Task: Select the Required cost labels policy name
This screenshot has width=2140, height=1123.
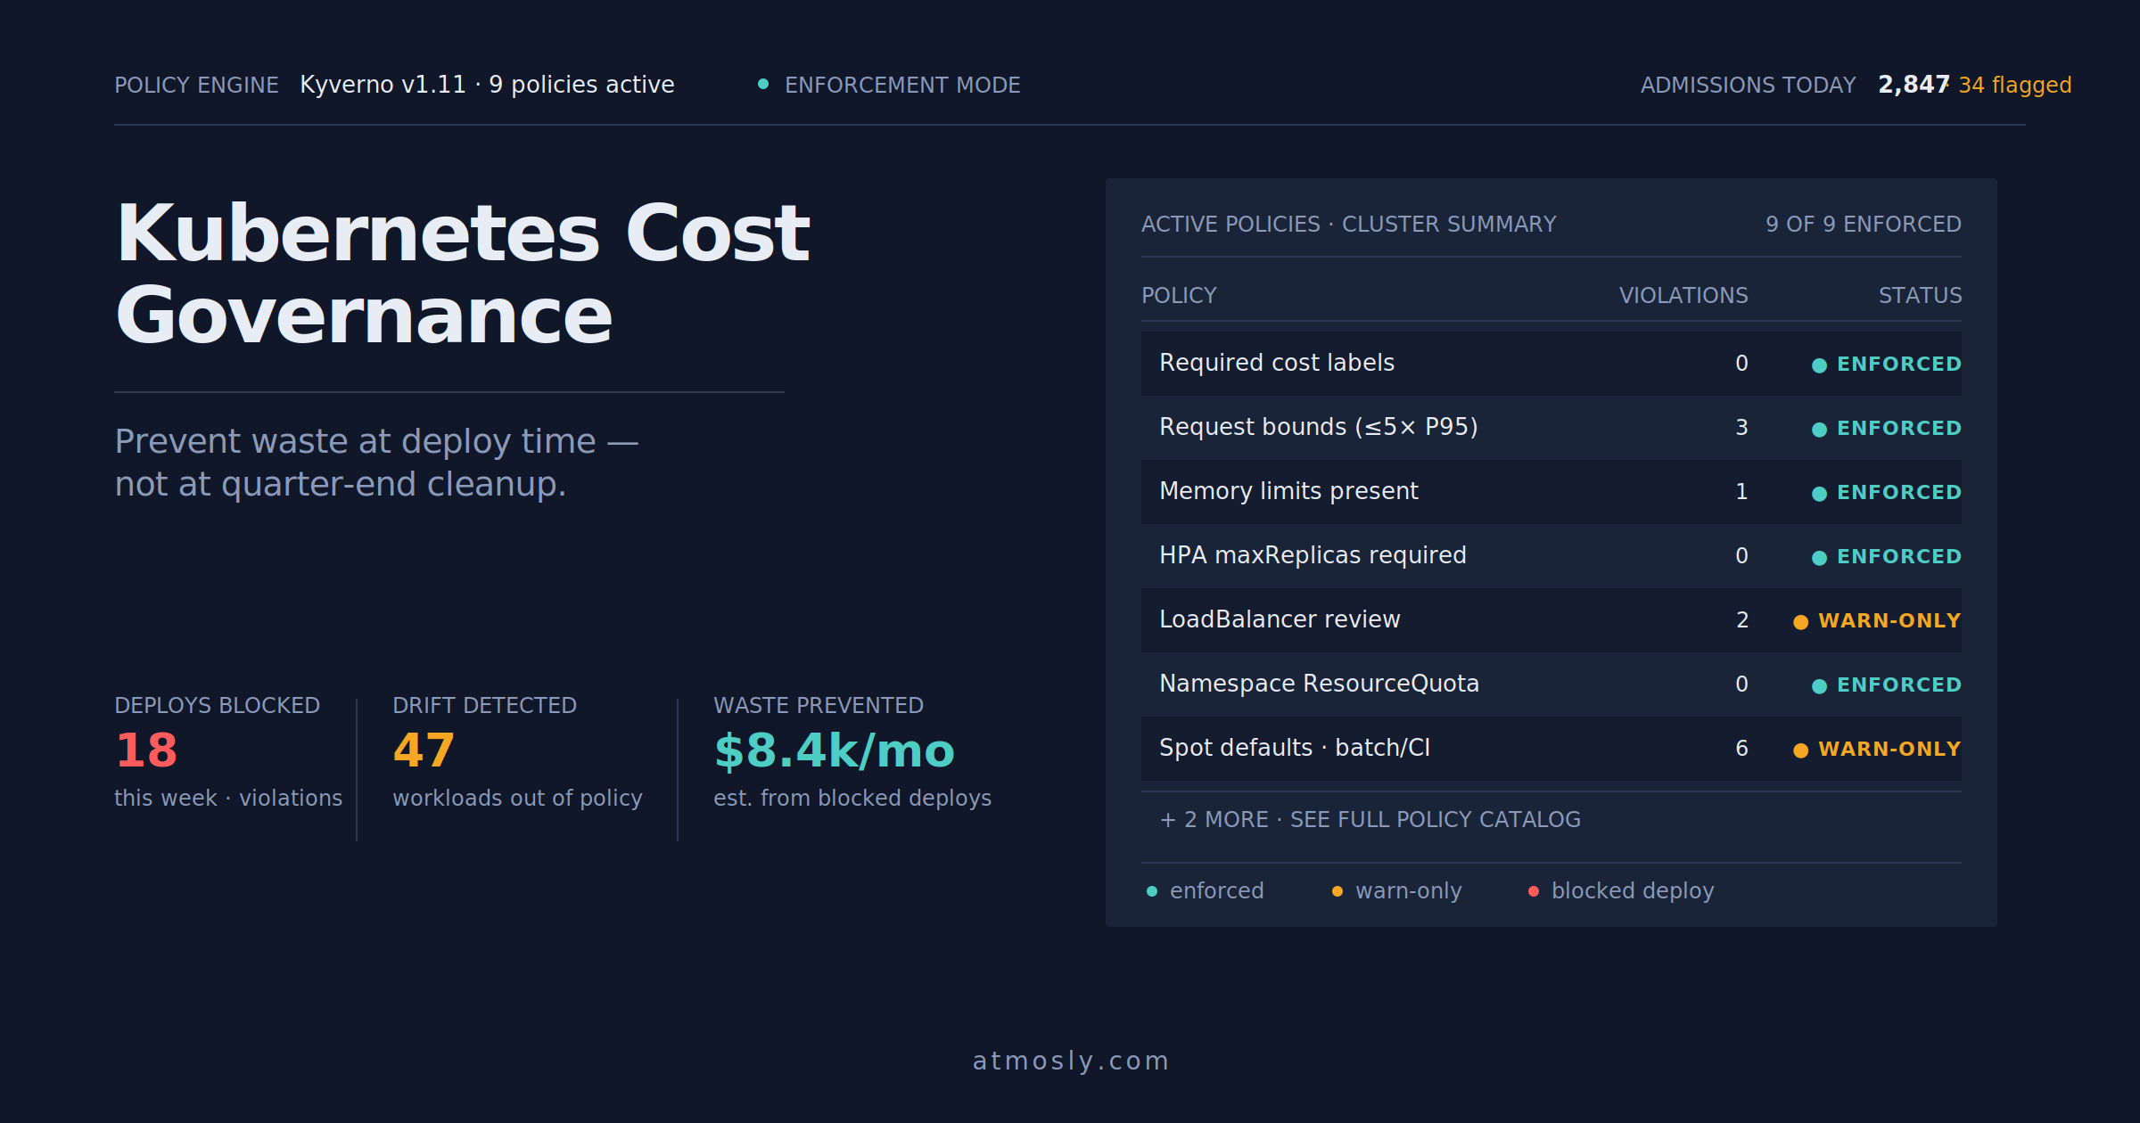Action: click(x=1277, y=363)
